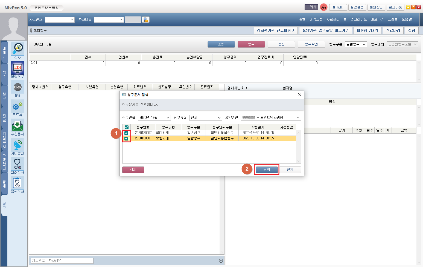Uncheck claim 2020120002 checkbox
Image resolution: width=423 pixels, height=267 pixels.
coord(126,133)
